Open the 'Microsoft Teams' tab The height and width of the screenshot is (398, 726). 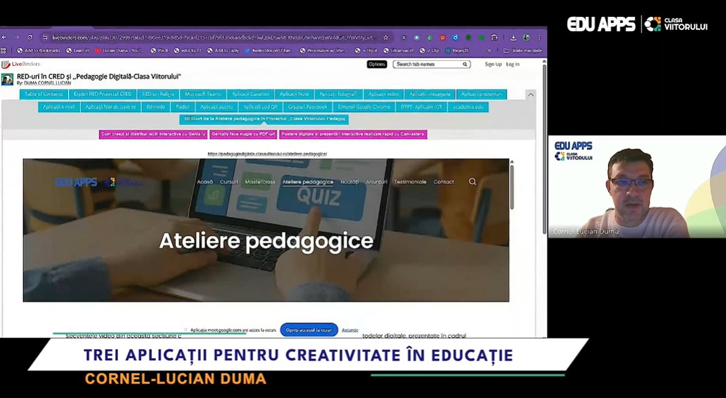pyautogui.click(x=204, y=94)
